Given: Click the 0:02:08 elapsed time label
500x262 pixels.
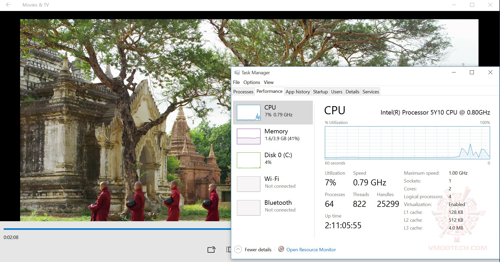Looking at the screenshot, I should coord(11,237).
